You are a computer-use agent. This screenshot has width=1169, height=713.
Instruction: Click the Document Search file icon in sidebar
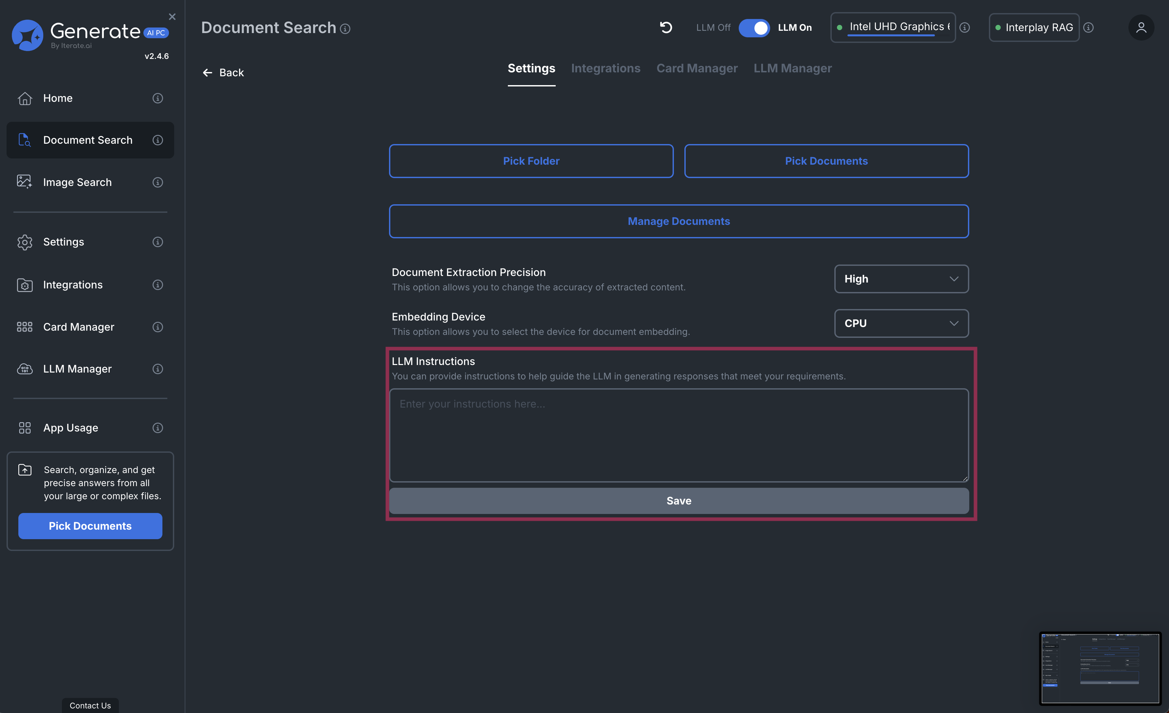(x=25, y=140)
